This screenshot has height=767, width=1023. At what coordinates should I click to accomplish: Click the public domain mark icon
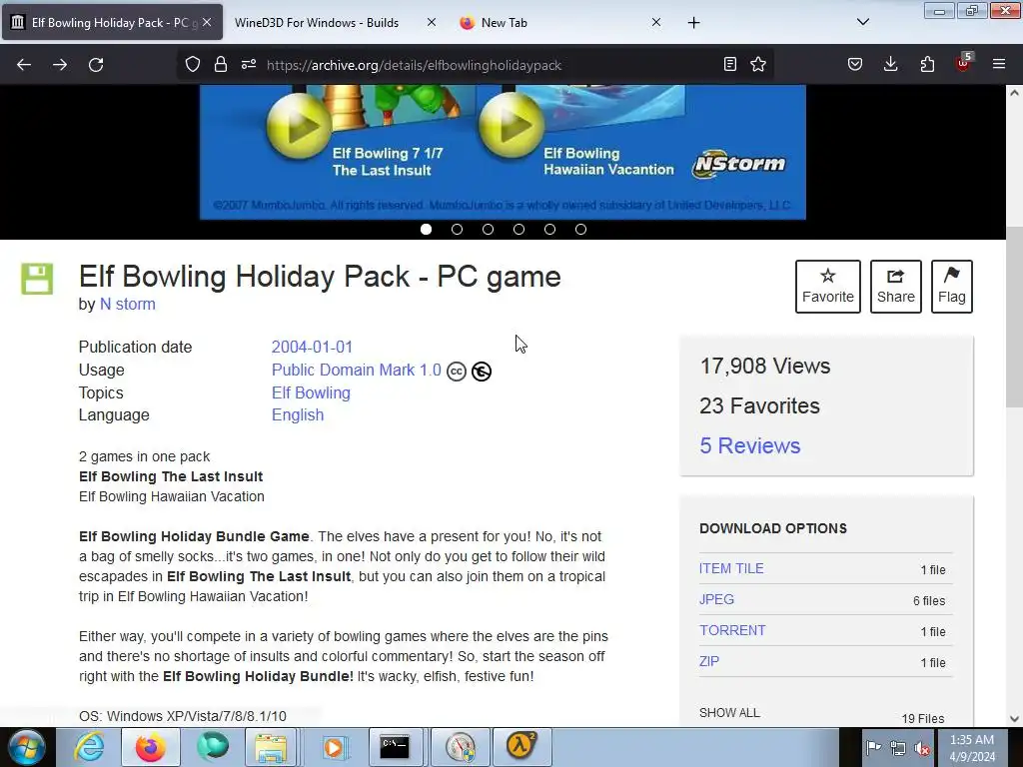[x=482, y=372]
